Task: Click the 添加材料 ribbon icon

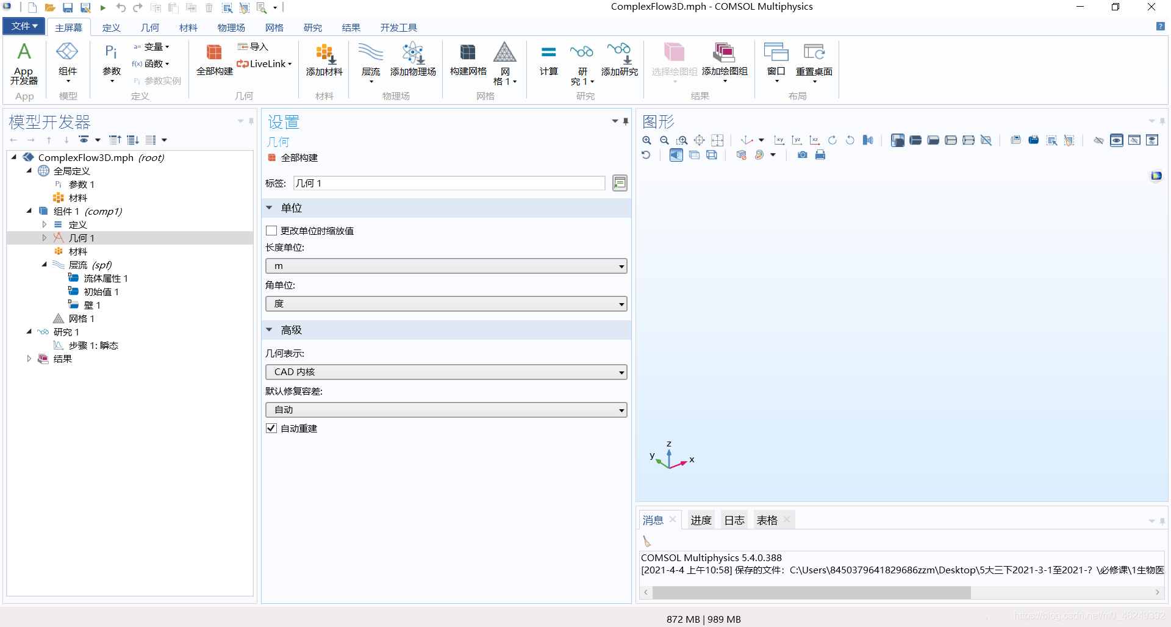Action: [324, 60]
